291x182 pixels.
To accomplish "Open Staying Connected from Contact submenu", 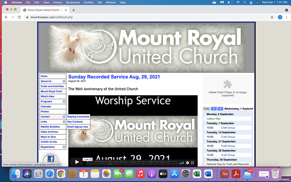I will pyautogui.click(x=78, y=117).
